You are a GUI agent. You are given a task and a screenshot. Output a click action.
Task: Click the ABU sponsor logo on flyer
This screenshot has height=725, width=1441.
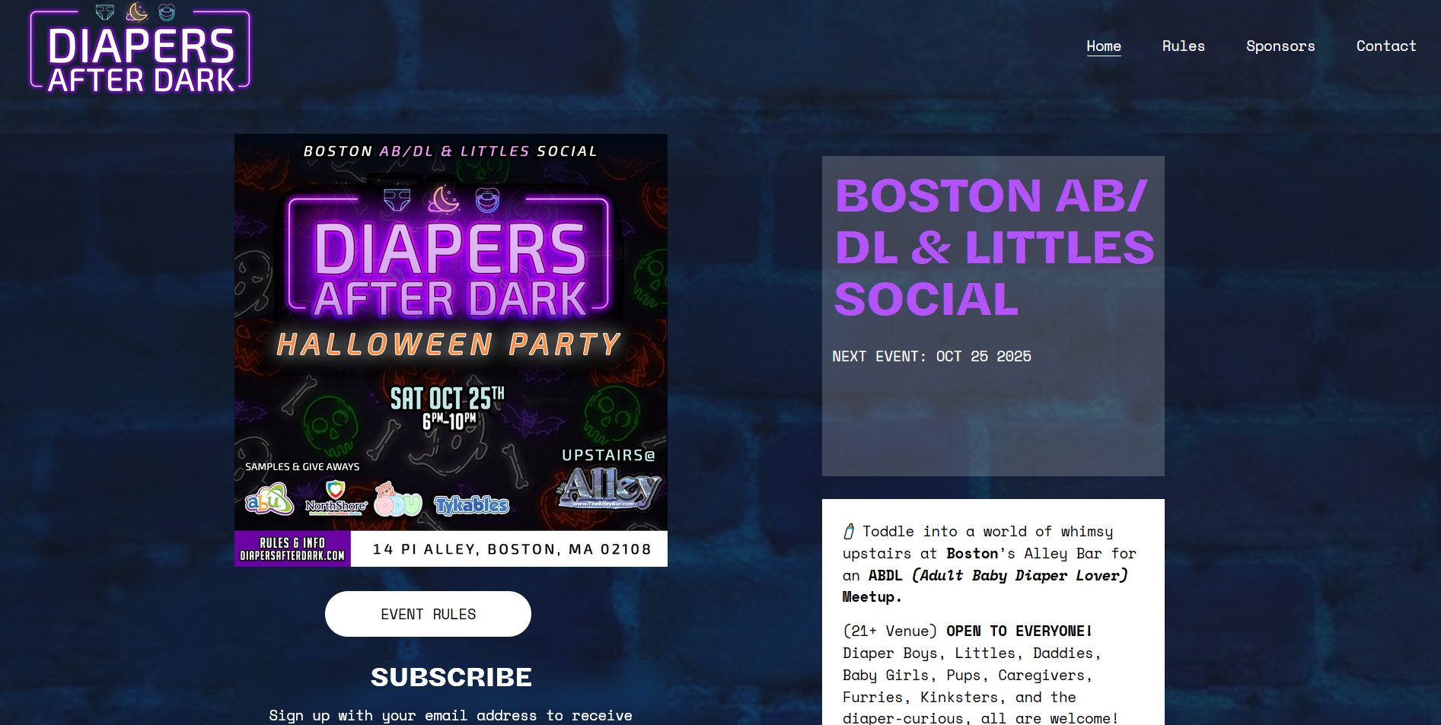(x=269, y=500)
